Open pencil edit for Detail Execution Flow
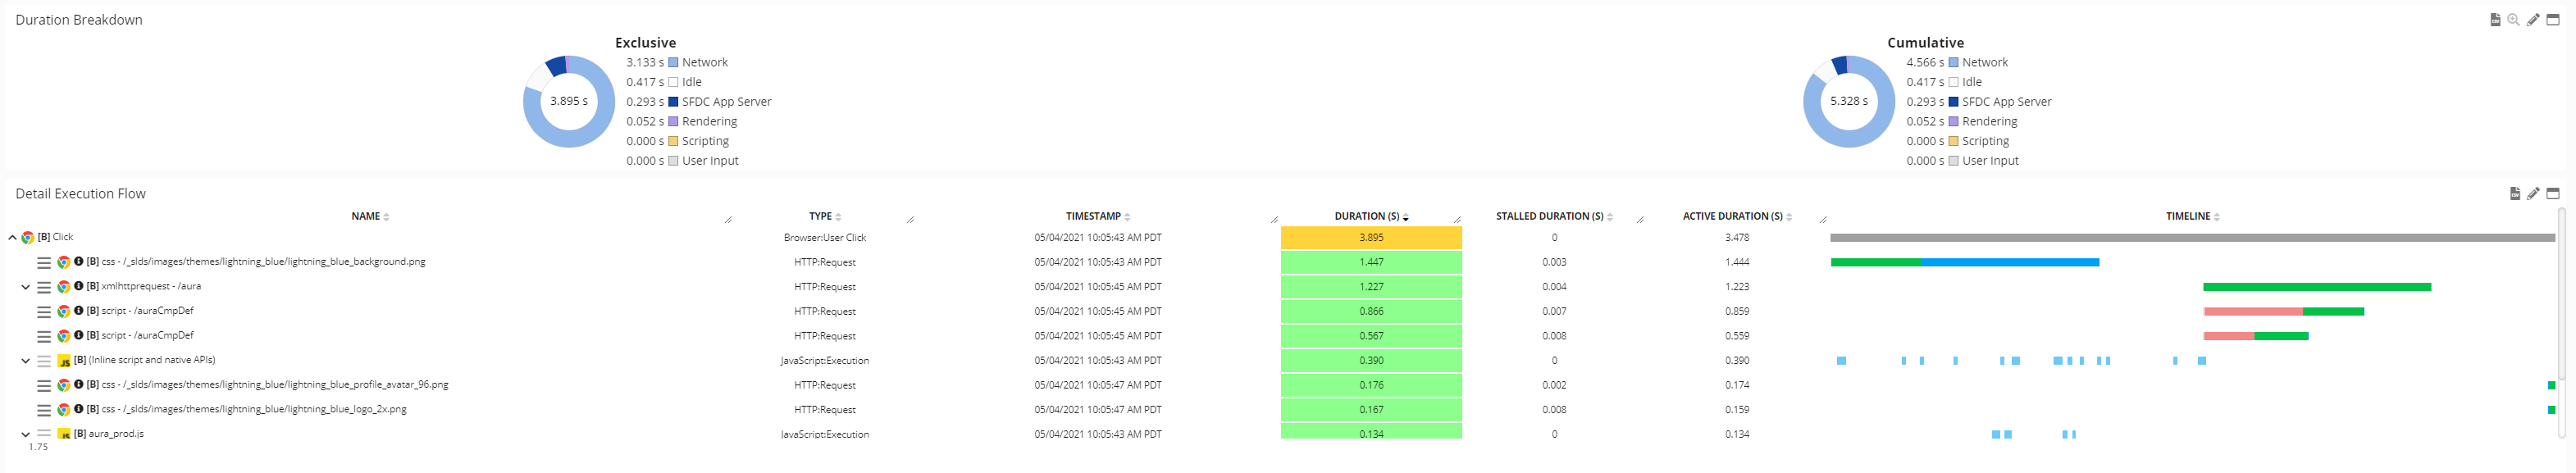 pyautogui.click(x=2533, y=194)
